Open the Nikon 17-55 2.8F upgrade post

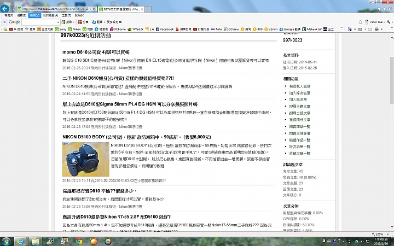click(x=117, y=217)
